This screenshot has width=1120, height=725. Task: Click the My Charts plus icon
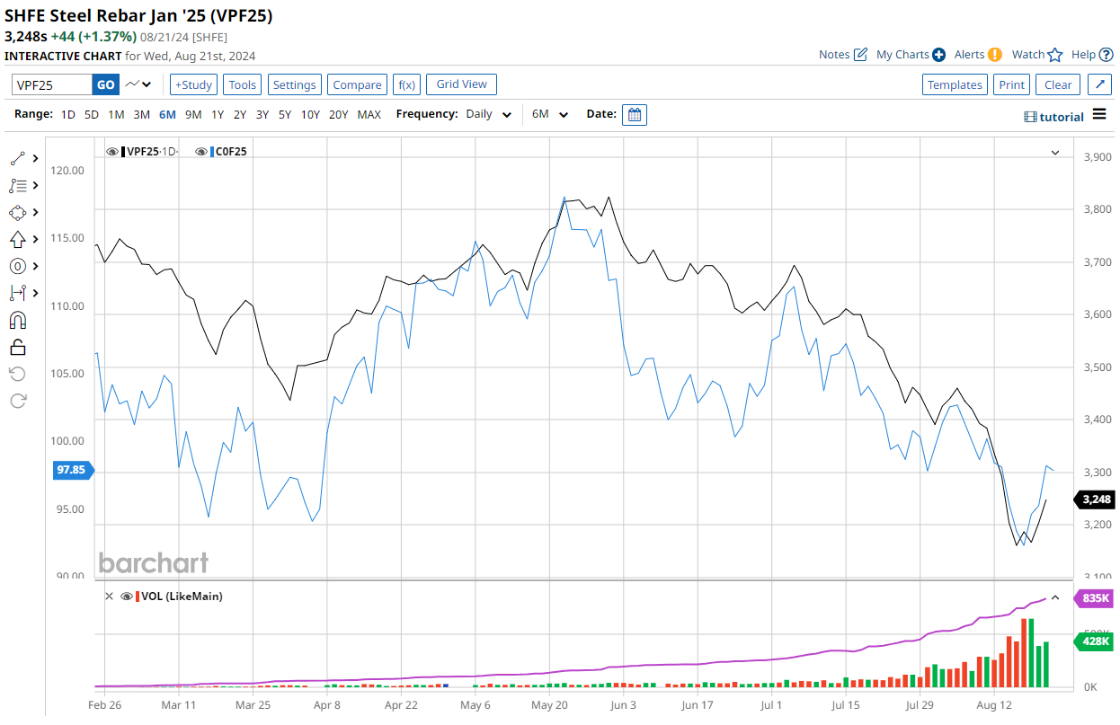tap(938, 55)
